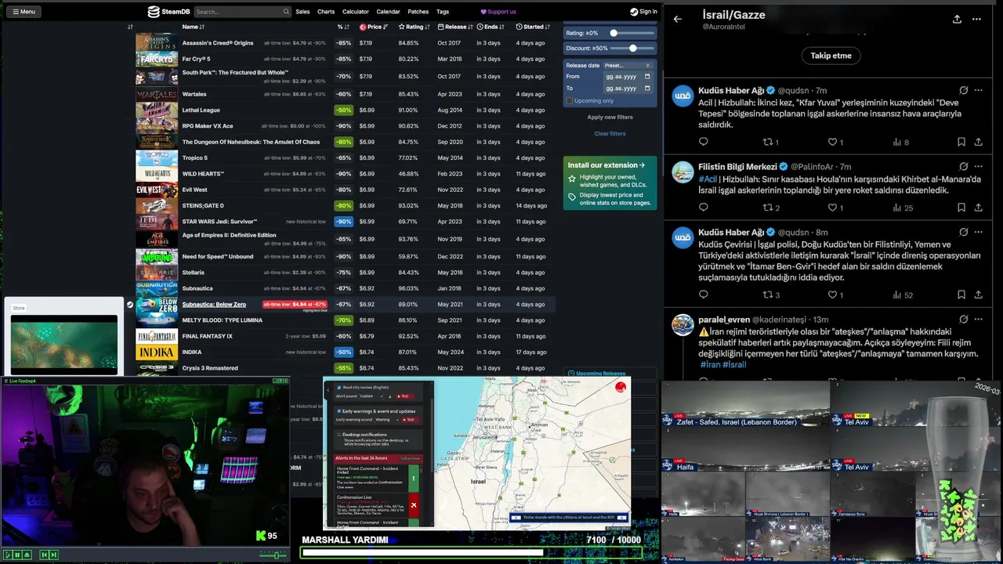Open the Subnautica: Below Zero game link
Image resolution: width=1003 pixels, height=564 pixels.
[214, 304]
